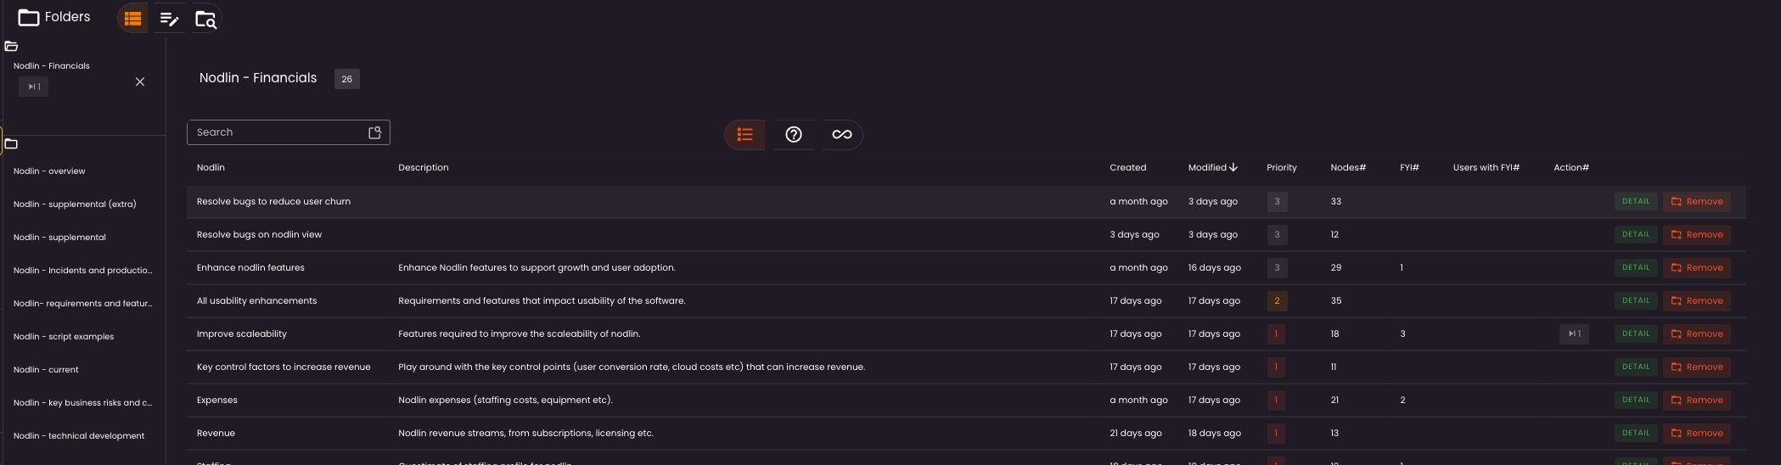The image size is (1781, 465).
Task: Click priority 2 badge on usability enhancements
Action: (x=1276, y=300)
